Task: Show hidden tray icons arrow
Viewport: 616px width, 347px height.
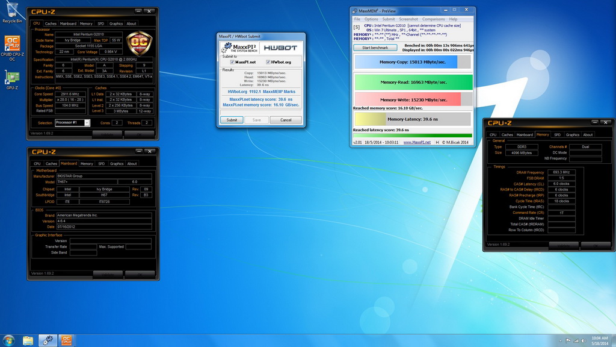Action: click(560, 341)
